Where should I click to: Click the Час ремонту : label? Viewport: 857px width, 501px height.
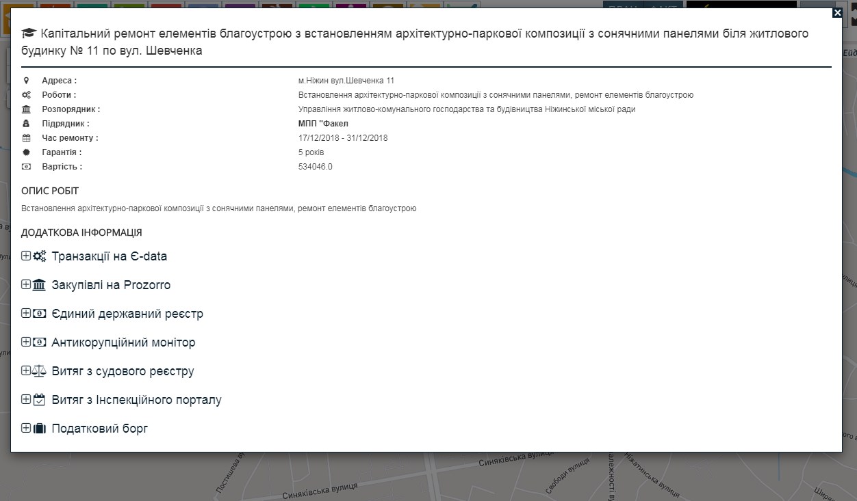click(70, 138)
